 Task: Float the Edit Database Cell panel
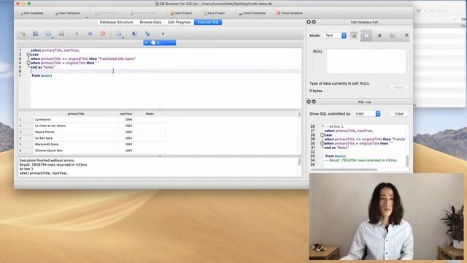click(314, 22)
